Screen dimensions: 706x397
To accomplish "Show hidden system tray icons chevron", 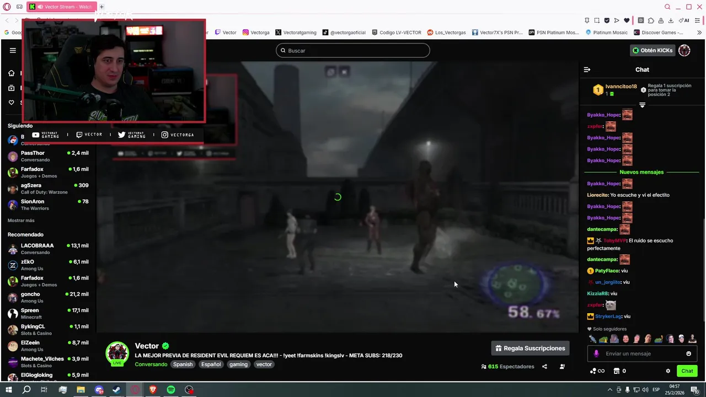I will tap(610, 390).
